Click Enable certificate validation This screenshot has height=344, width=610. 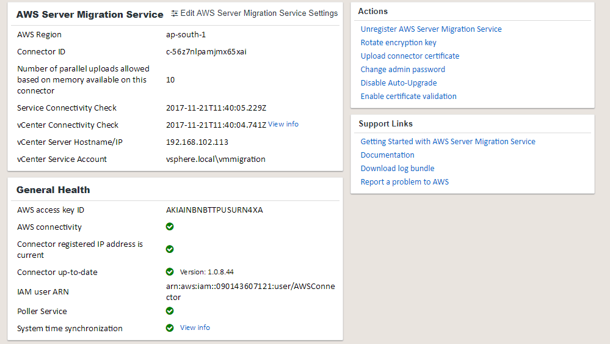pos(408,96)
